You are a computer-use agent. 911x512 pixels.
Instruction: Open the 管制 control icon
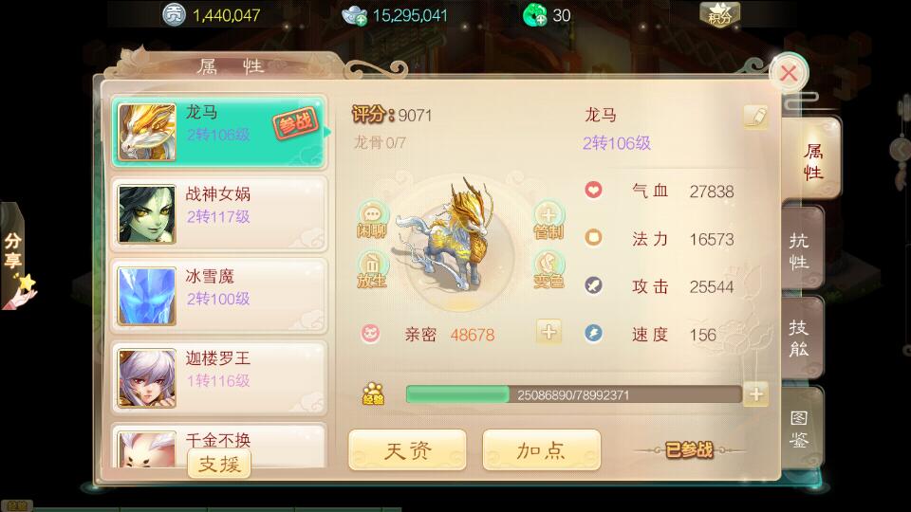548,221
